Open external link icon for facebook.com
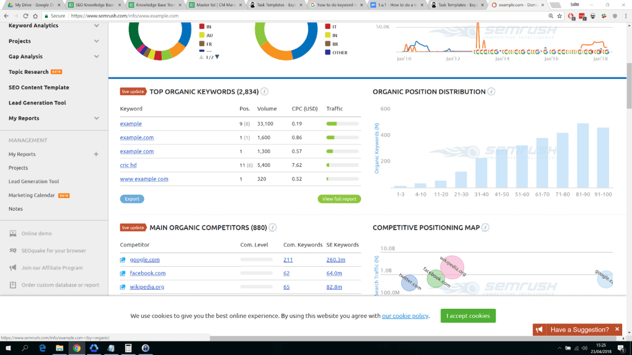This screenshot has width=632, height=355. (x=123, y=273)
